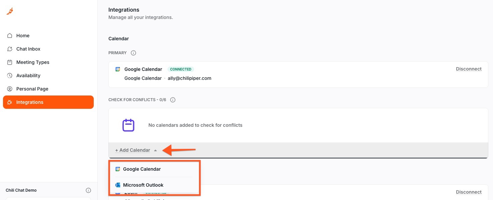Click the Personal Page user icon
This screenshot has height=200, width=493.
pyautogui.click(x=10, y=89)
